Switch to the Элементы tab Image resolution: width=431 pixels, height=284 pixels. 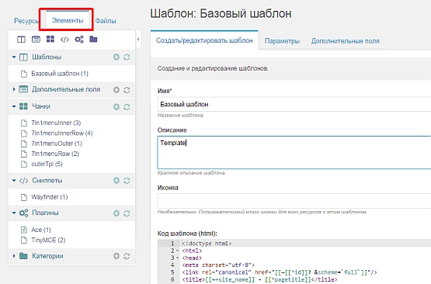pyautogui.click(x=68, y=20)
